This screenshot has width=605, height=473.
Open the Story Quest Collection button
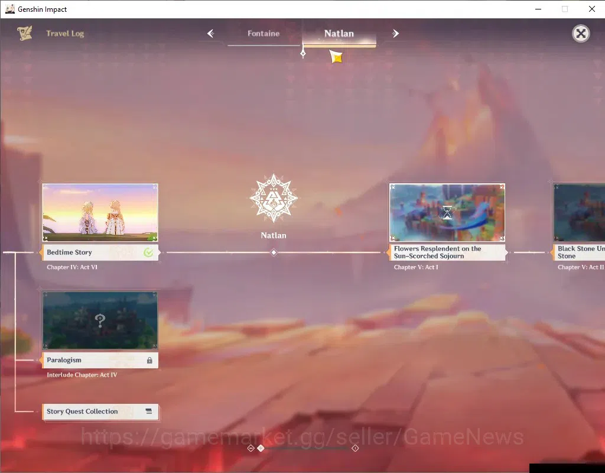100,412
